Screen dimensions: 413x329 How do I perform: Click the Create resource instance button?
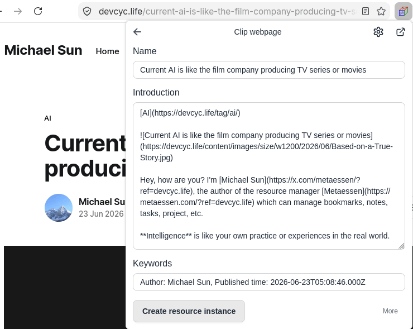[x=189, y=311]
